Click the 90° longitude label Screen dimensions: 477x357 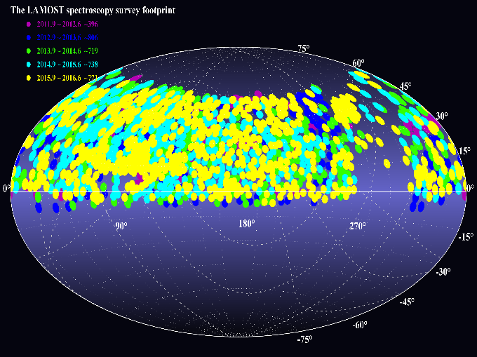121,226
